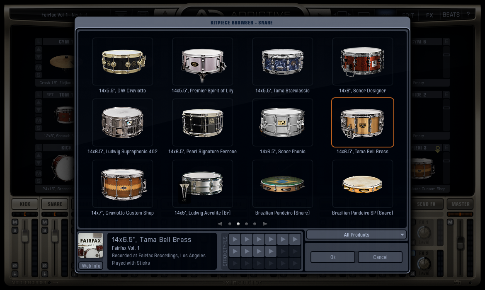Viewport: 485px width, 290px height.
Task: Select the Ludwig Acrolite (Br) snare
Action: coord(203,184)
